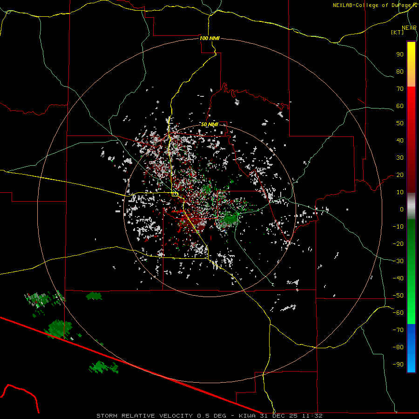Image resolution: width=419 pixels, height=419 pixels.
Task: Click the gray zero-velocity segment of color bar
Action: point(411,206)
